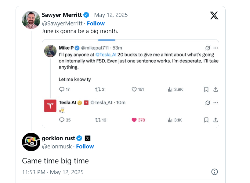The width and height of the screenshot is (250, 183).
Task: Open the tweet info circle icon
Action: (x=215, y=172)
